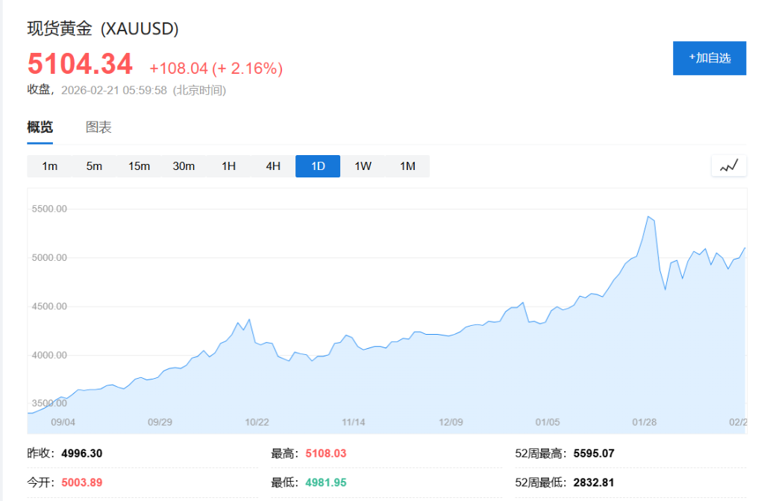Switch to the 图表 tab
Screen dimensions: 764x501
click(x=98, y=127)
